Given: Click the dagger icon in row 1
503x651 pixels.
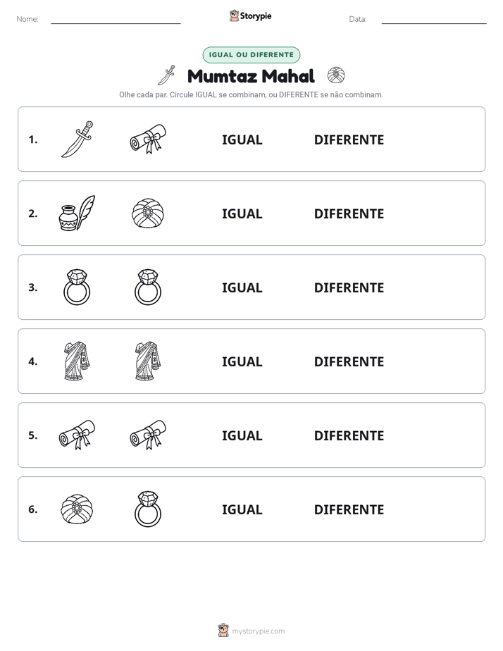Looking at the screenshot, I should tap(77, 139).
